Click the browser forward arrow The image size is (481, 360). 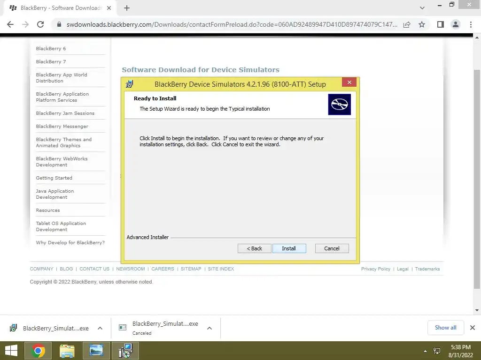click(25, 24)
